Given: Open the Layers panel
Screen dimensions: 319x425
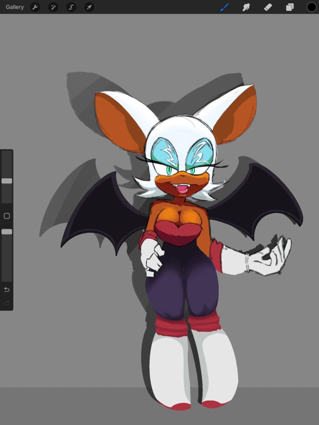Looking at the screenshot, I should 290,7.
